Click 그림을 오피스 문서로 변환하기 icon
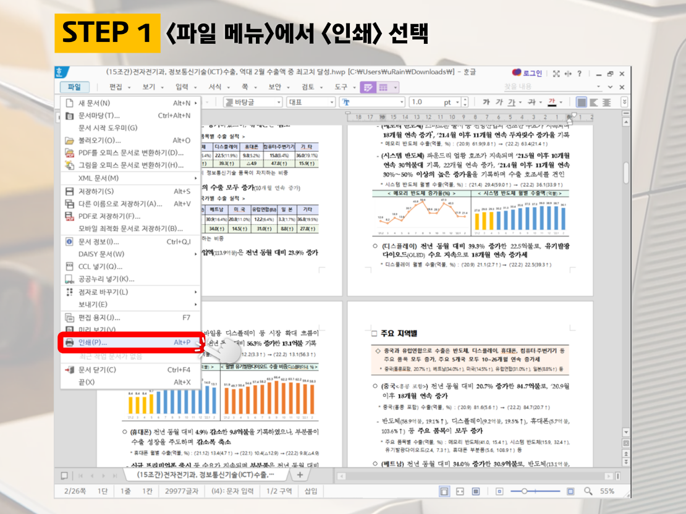 coord(69,165)
